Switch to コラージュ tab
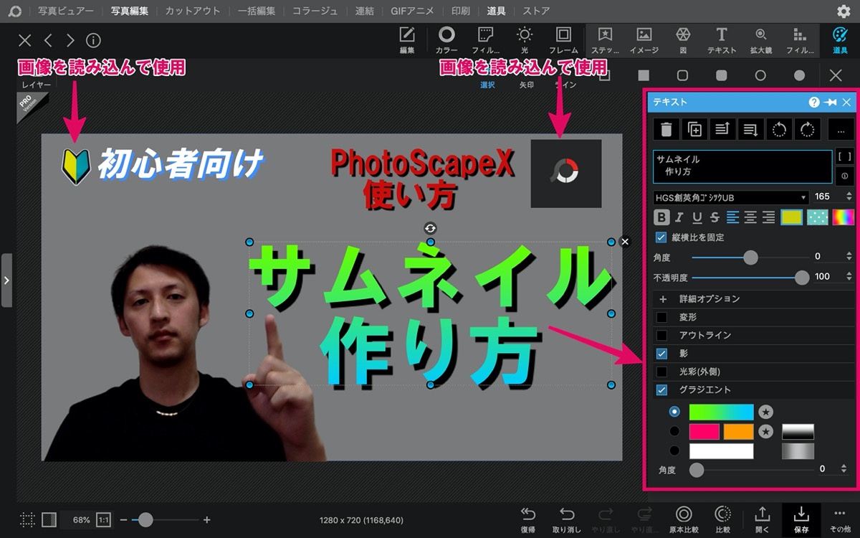 coord(315,11)
